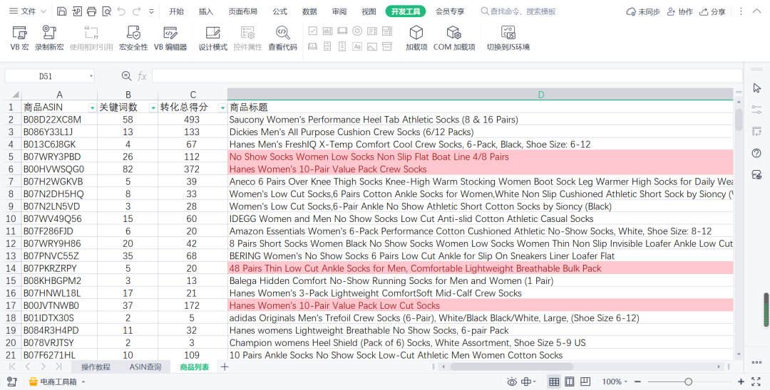770x390 pixels.
Task: Open the VB 宏 macros dialog
Action: (x=19, y=38)
